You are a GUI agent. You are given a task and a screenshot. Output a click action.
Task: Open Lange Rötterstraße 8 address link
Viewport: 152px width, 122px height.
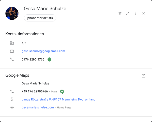[x=58, y=99]
